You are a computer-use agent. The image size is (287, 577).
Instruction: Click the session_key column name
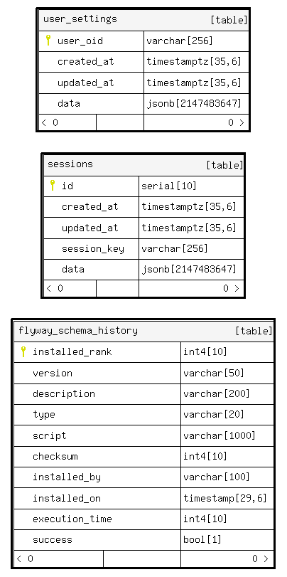[x=93, y=249]
